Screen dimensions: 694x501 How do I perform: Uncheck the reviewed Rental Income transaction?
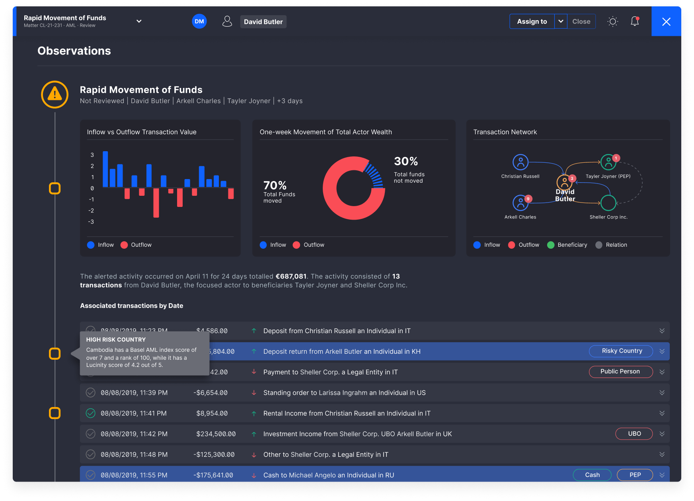90,413
